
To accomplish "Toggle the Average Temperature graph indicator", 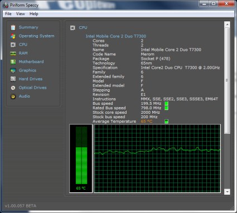I will pos(166,122).
